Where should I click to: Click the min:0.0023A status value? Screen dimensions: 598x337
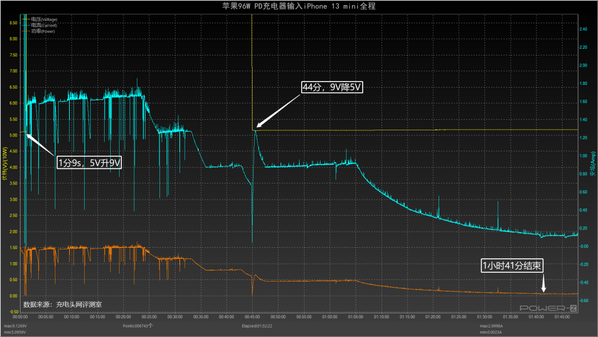[491, 332]
